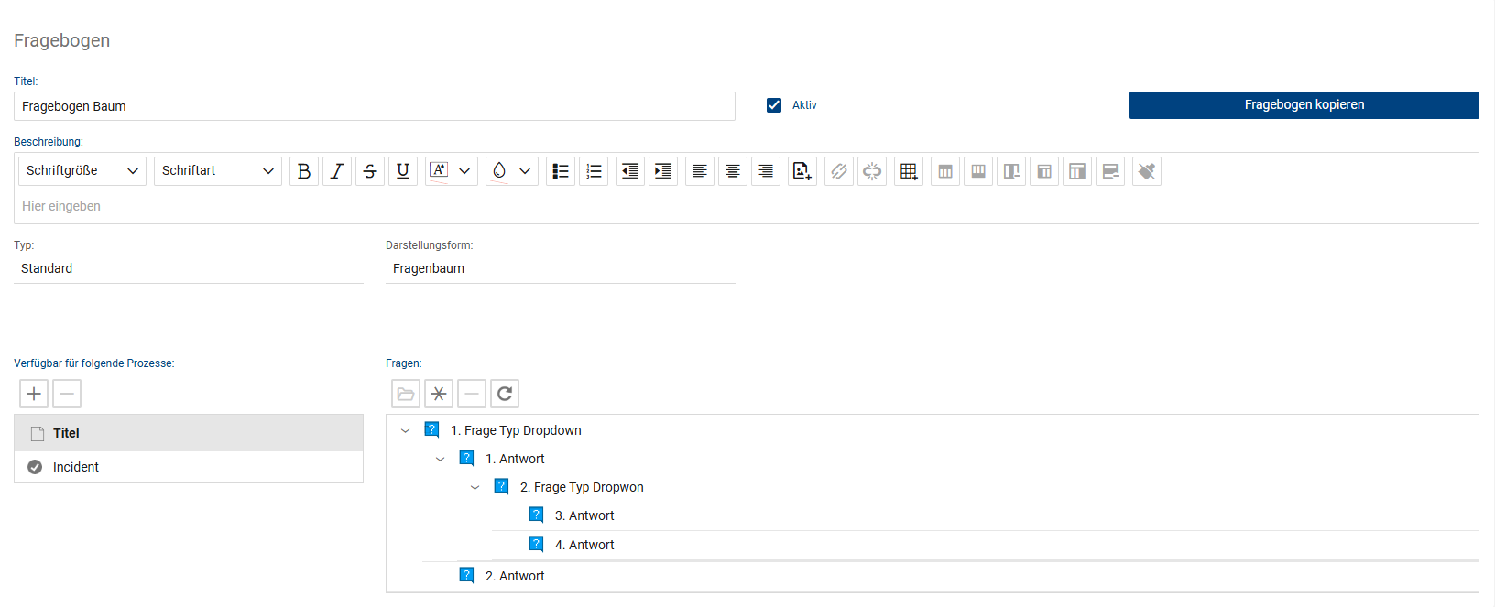
Task: Add a process with the plus button
Action: click(x=34, y=394)
